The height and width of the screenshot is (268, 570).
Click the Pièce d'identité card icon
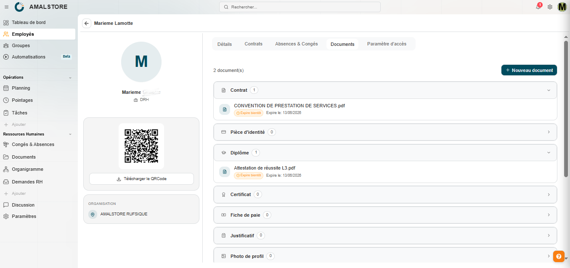(224, 132)
